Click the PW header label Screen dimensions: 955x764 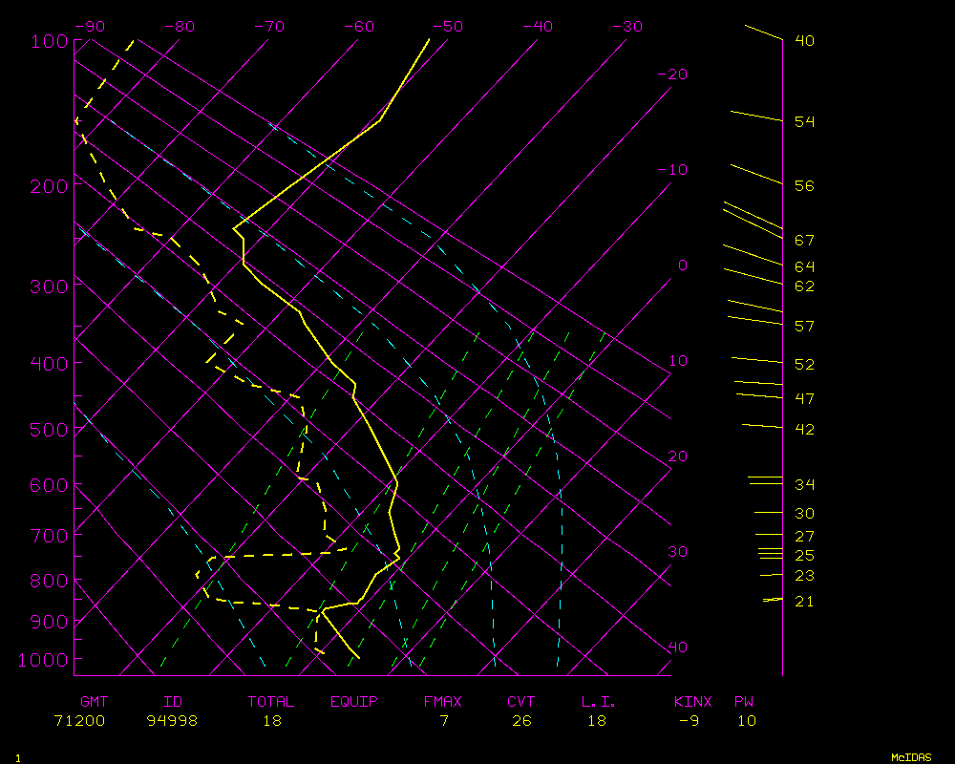coord(744,702)
